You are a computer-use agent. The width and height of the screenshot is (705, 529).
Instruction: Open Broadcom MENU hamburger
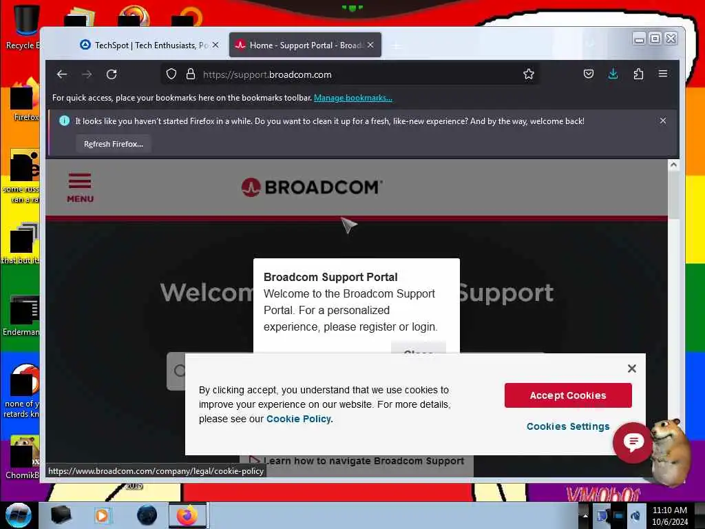[80, 187]
